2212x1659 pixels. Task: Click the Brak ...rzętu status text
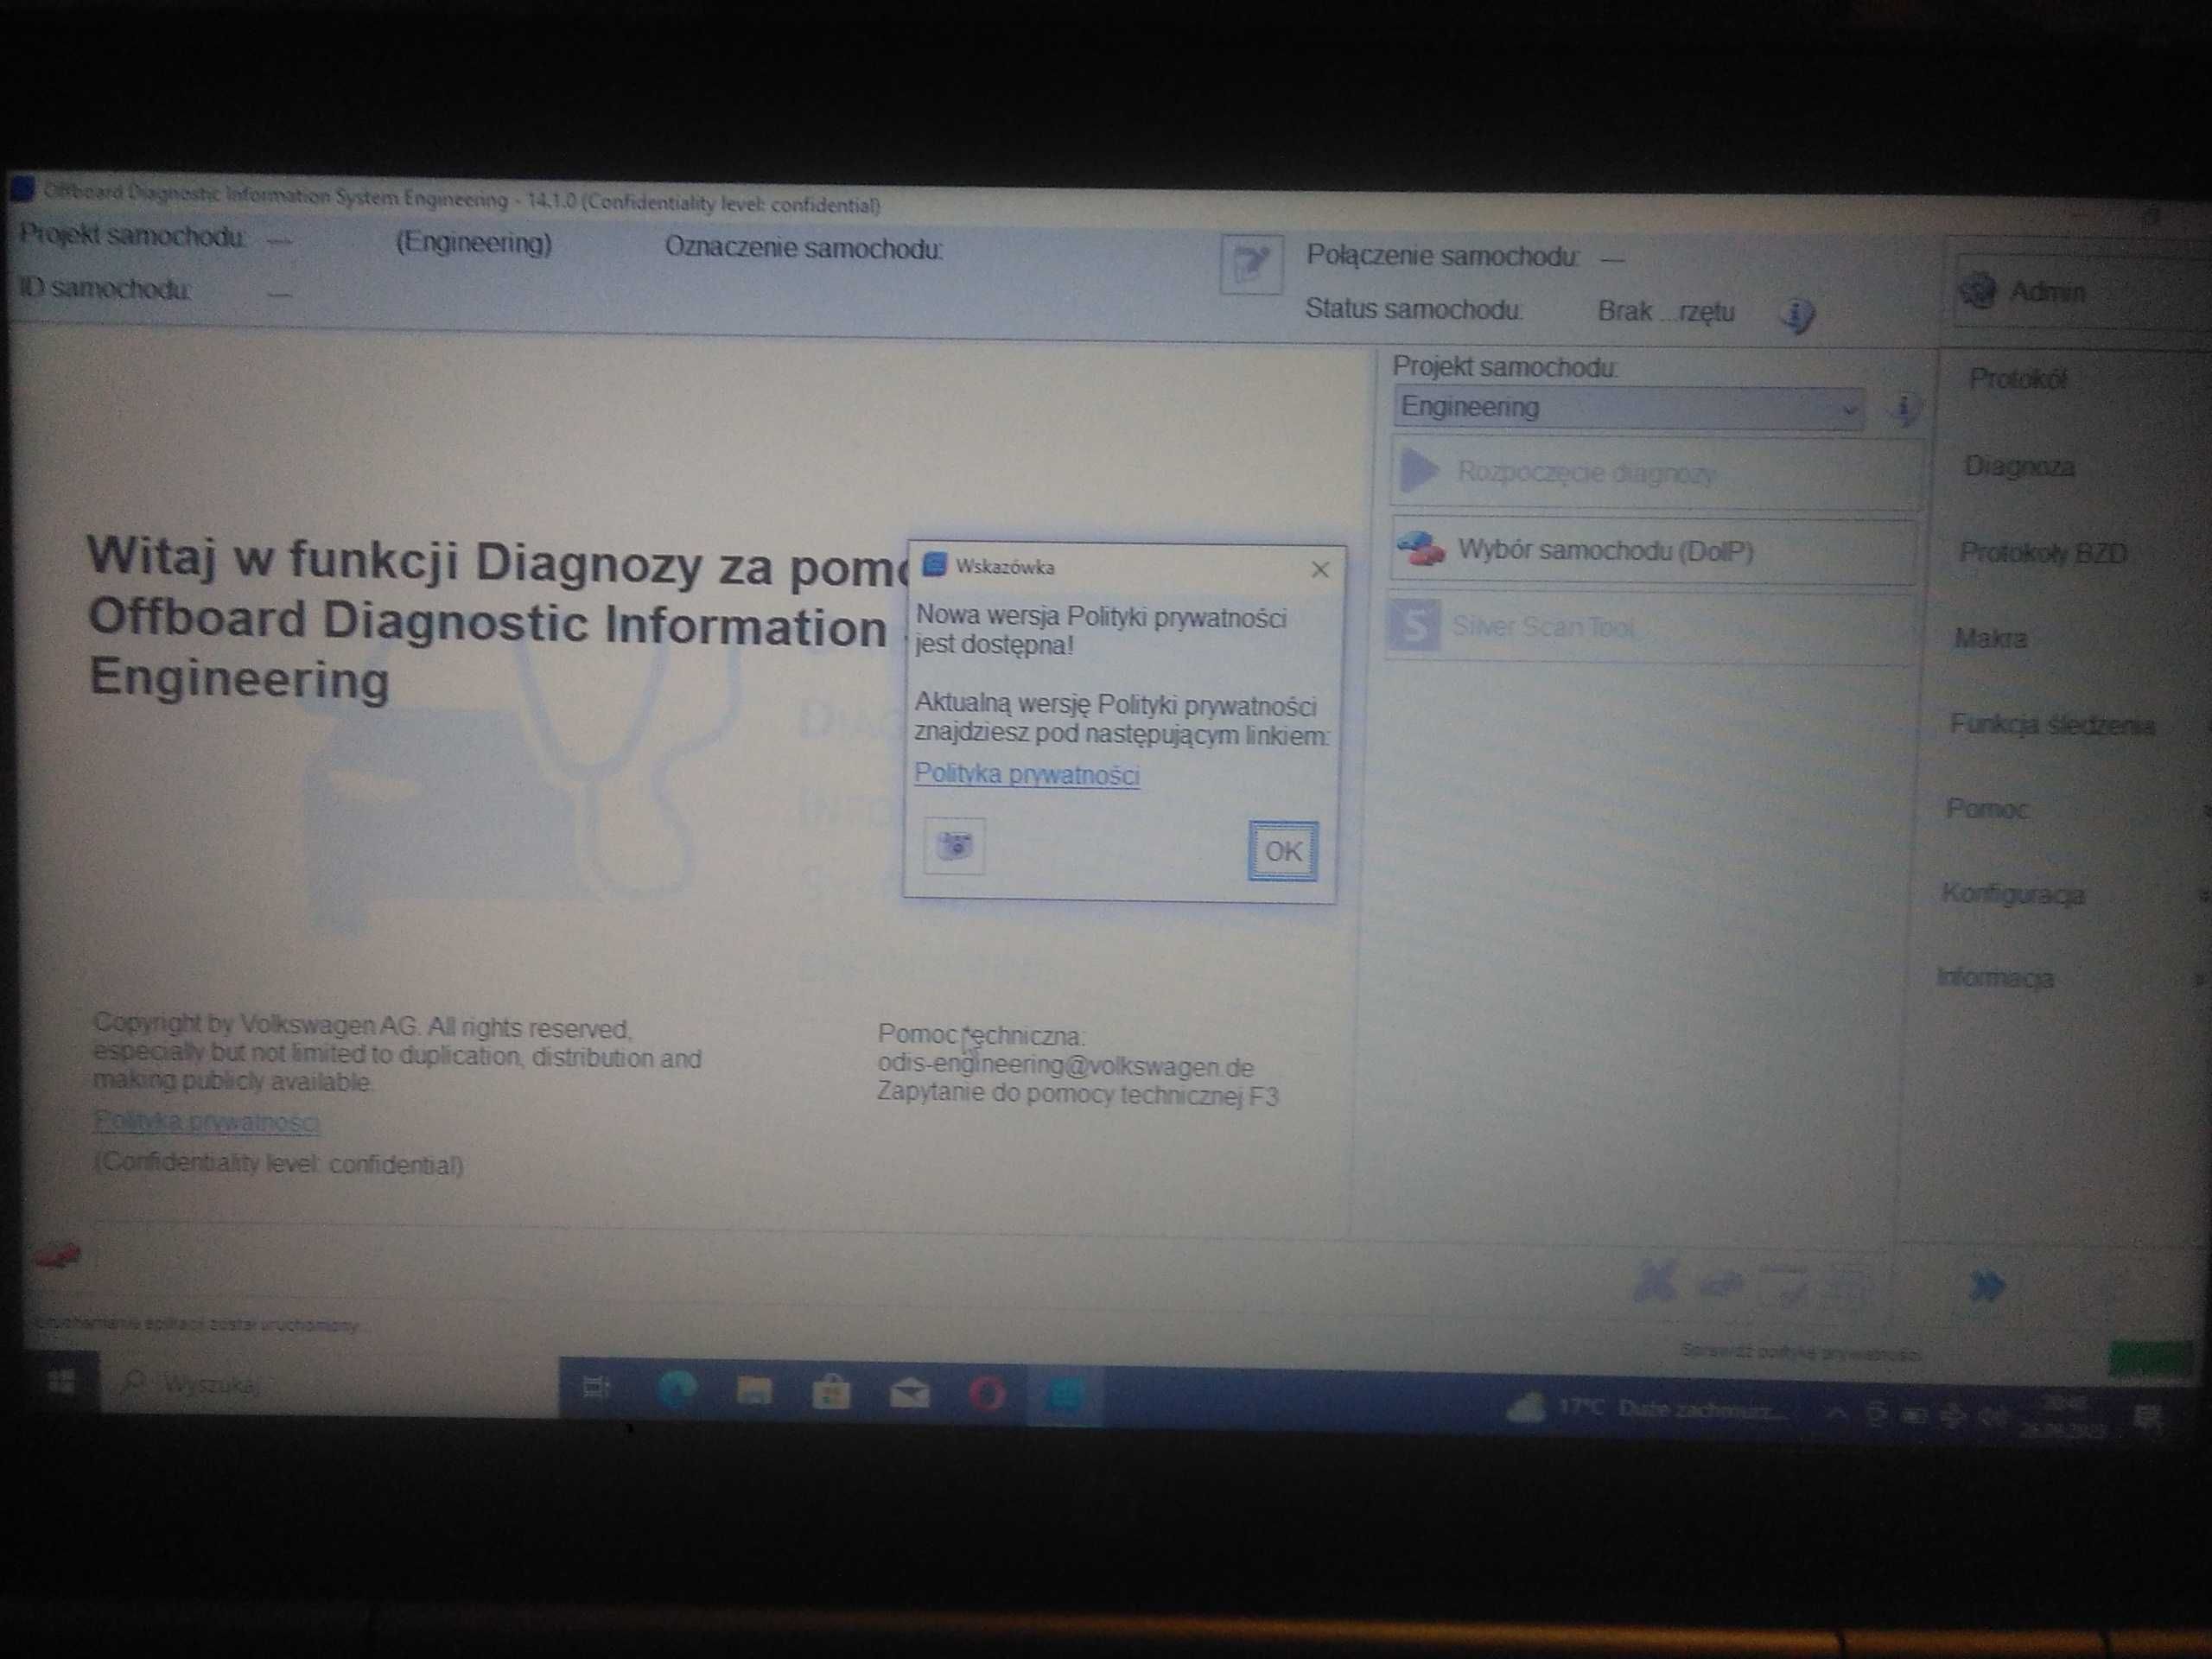[x=1666, y=312]
